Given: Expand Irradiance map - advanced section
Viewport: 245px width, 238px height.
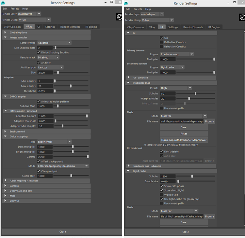Looking at the screenshot, I should coord(171,166).
